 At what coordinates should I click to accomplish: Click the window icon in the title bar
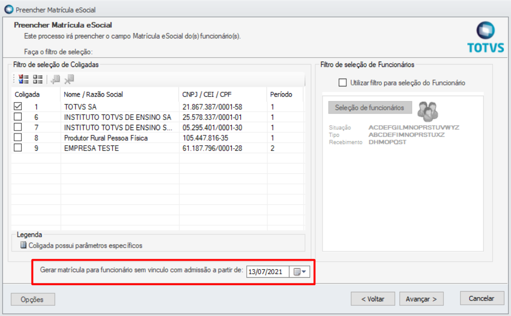click(9, 9)
